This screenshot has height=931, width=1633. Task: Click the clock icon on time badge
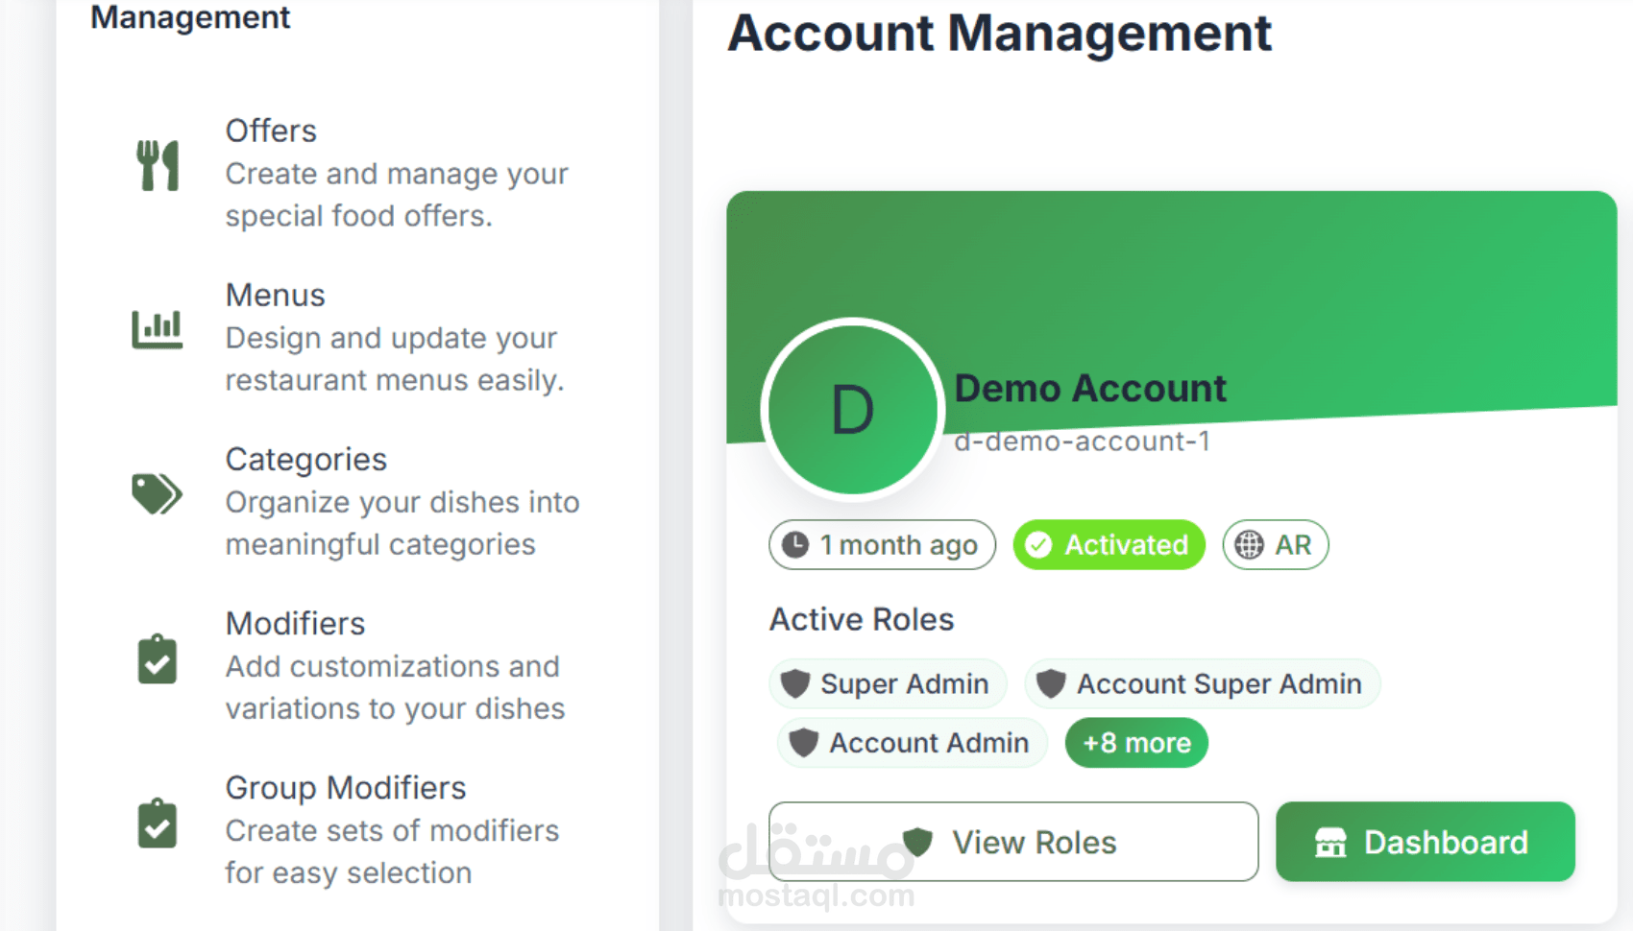click(x=795, y=545)
